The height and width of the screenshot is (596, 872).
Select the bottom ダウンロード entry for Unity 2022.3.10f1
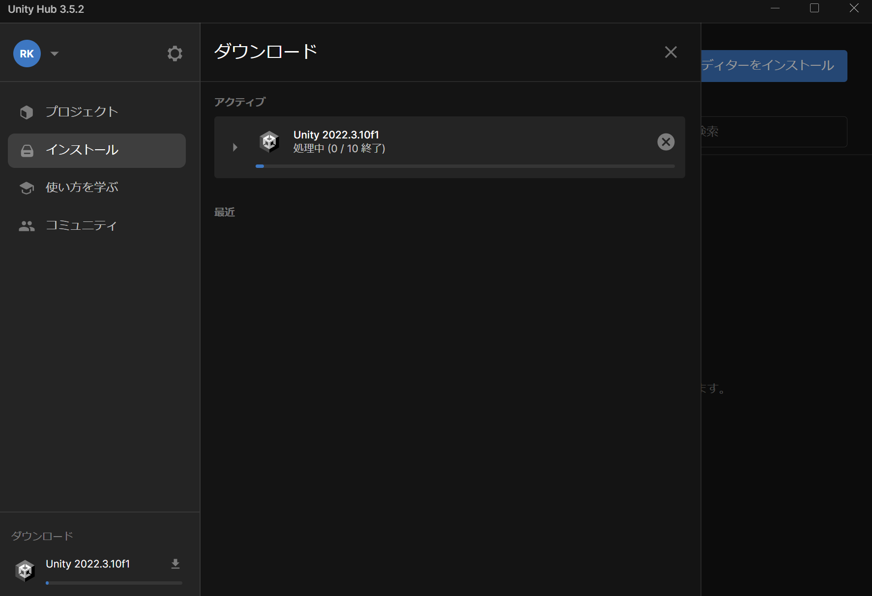click(87, 564)
